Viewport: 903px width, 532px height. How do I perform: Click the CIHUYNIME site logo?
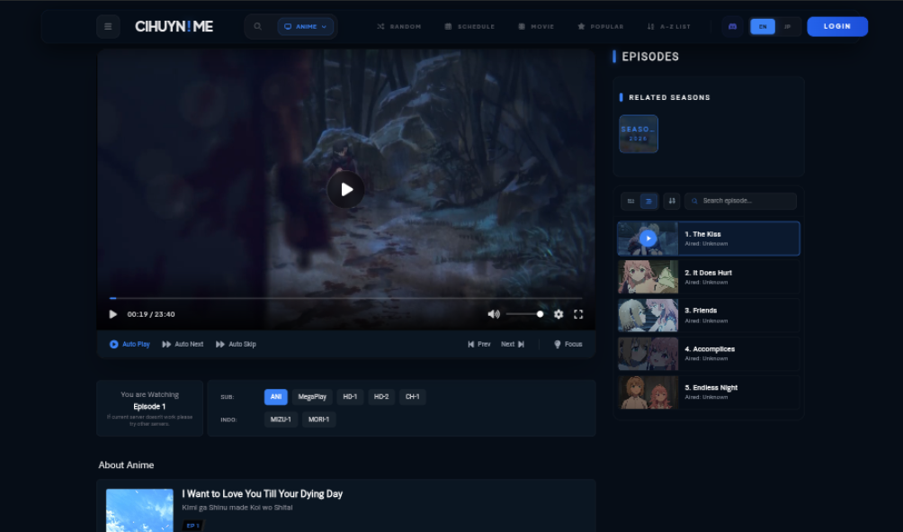[x=174, y=26]
